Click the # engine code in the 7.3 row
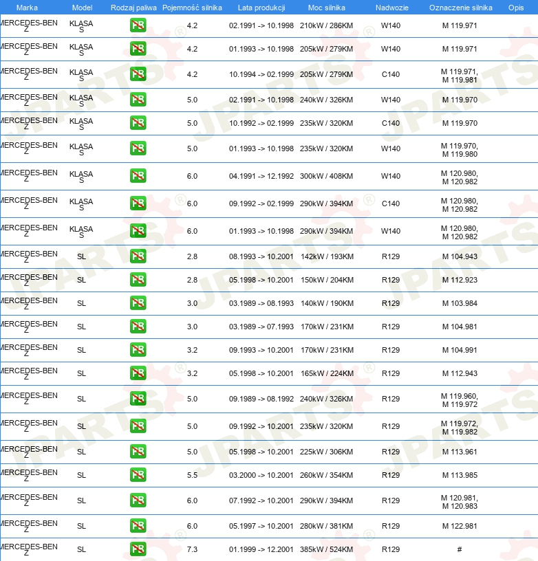Screen dimensions: 538x561 coord(460,549)
